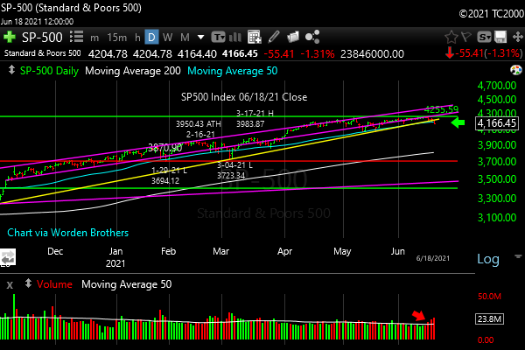The height and width of the screenshot is (350, 525).
Task: Select the pencil drawing tools icon
Action: pyautogui.click(x=275, y=38)
